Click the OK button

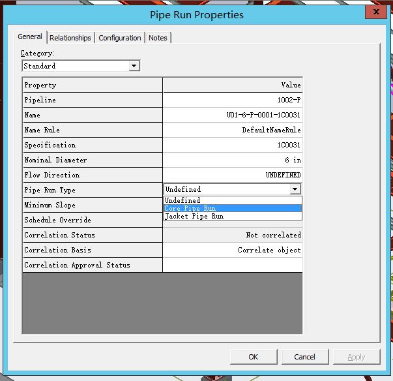tap(254, 357)
